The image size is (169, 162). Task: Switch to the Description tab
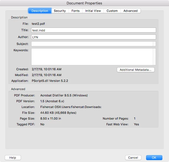pos(40,11)
